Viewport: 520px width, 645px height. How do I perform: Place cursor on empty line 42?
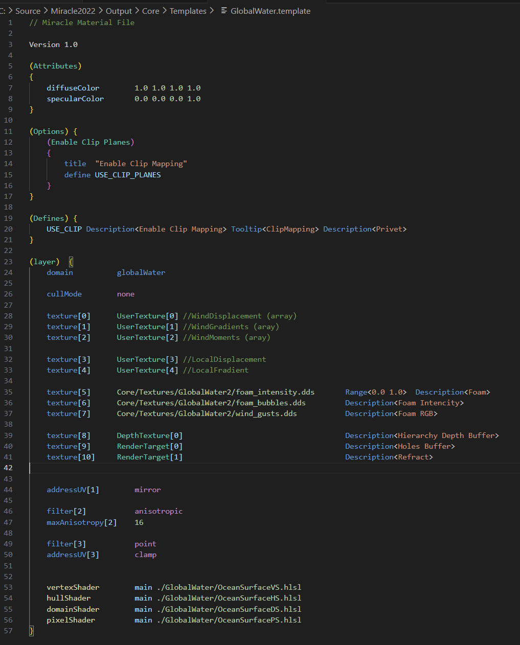[x=102, y=467]
